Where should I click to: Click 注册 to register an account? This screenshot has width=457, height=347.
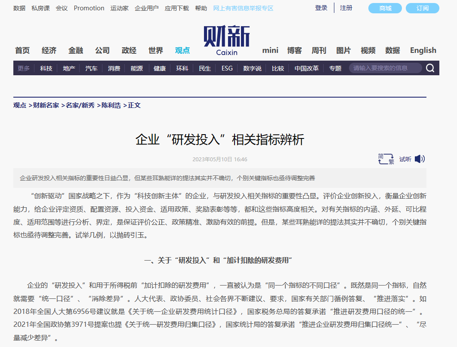pyautogui.click(x=346, y=8)
